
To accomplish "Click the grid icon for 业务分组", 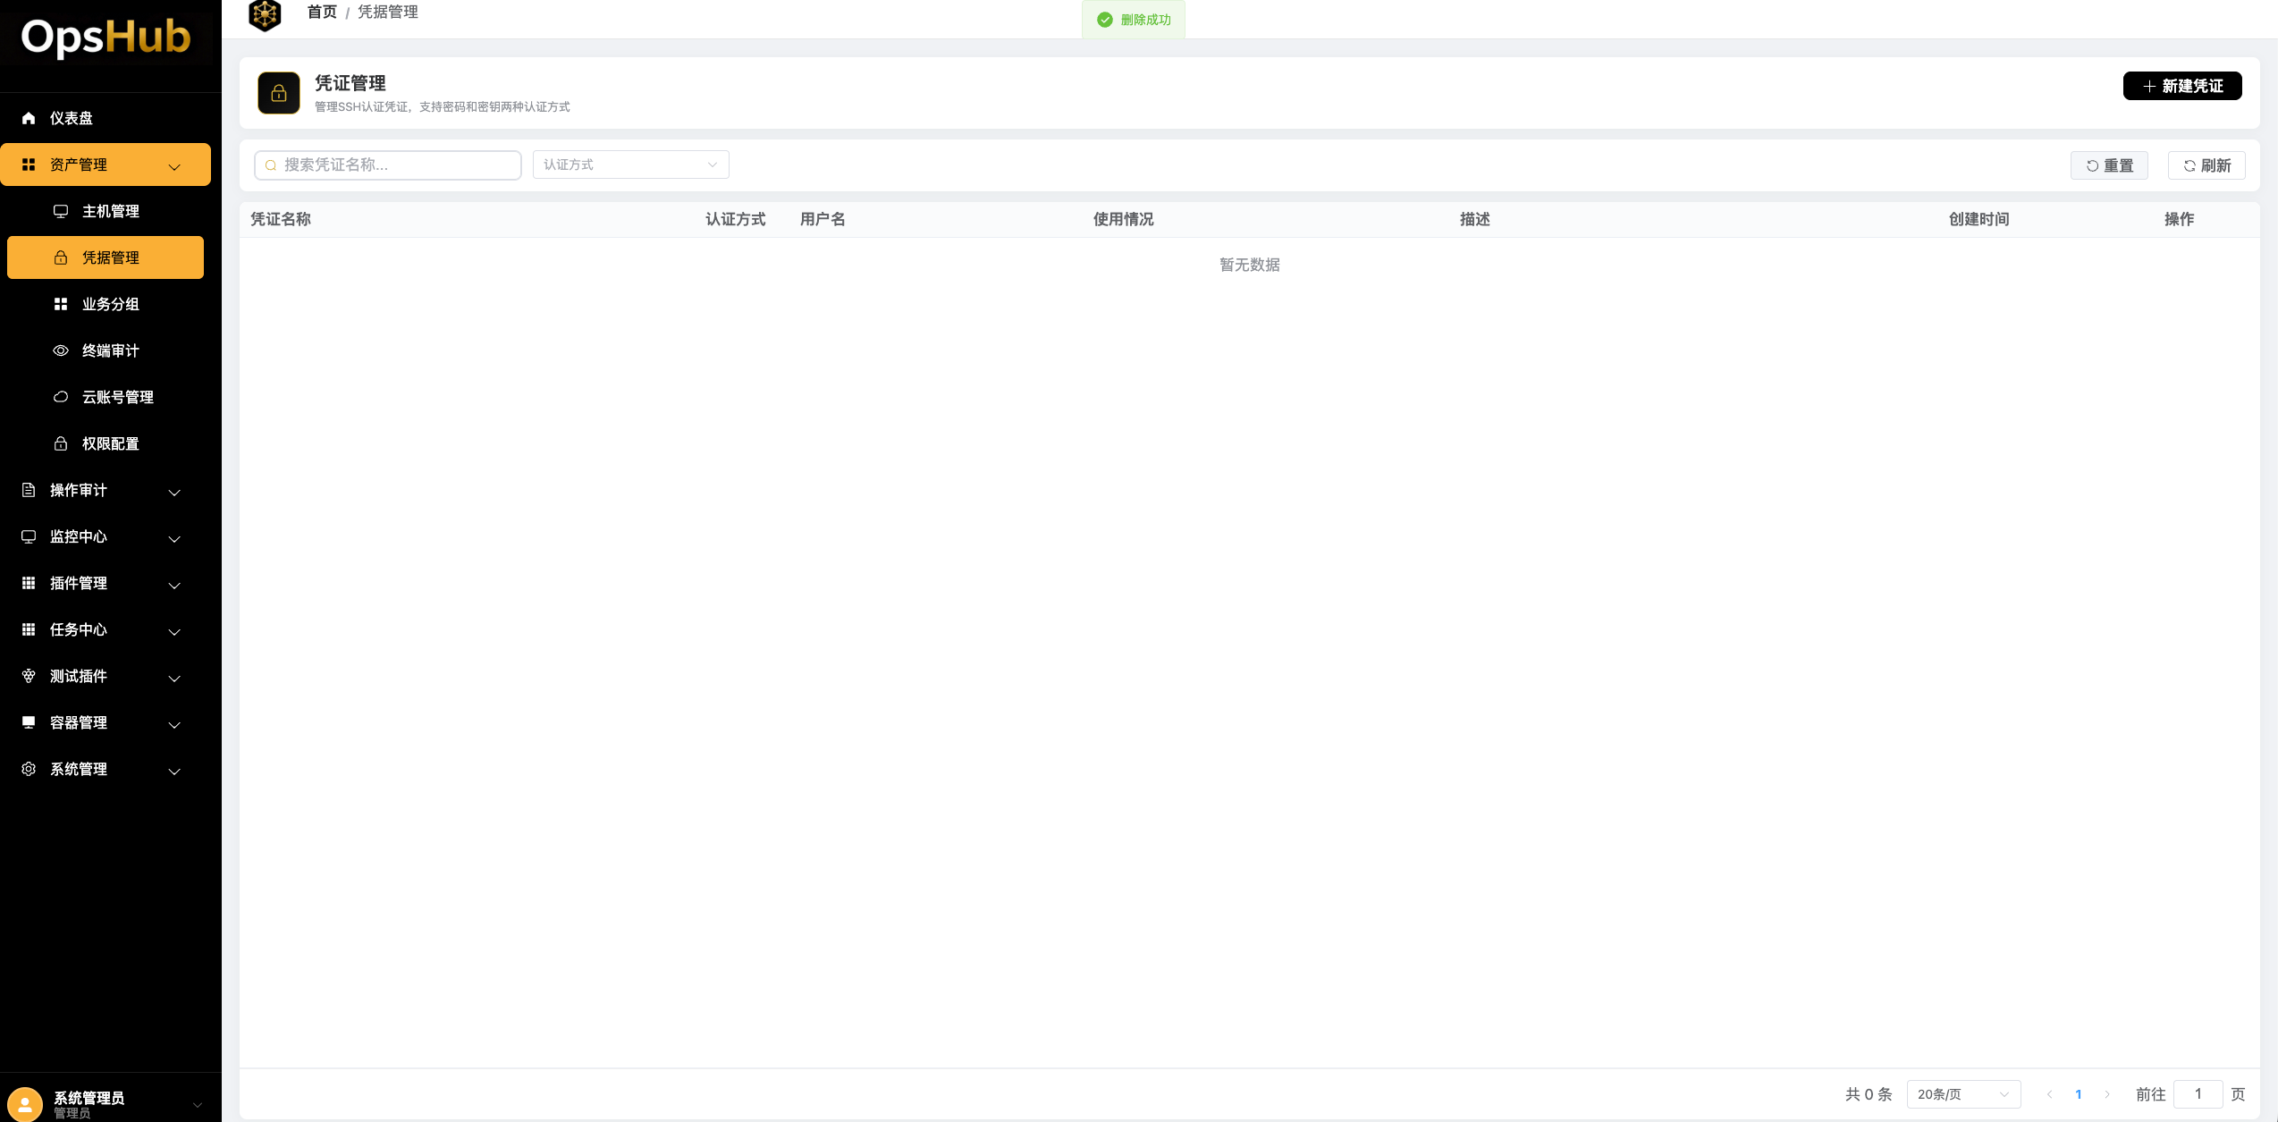I will 61,304.
